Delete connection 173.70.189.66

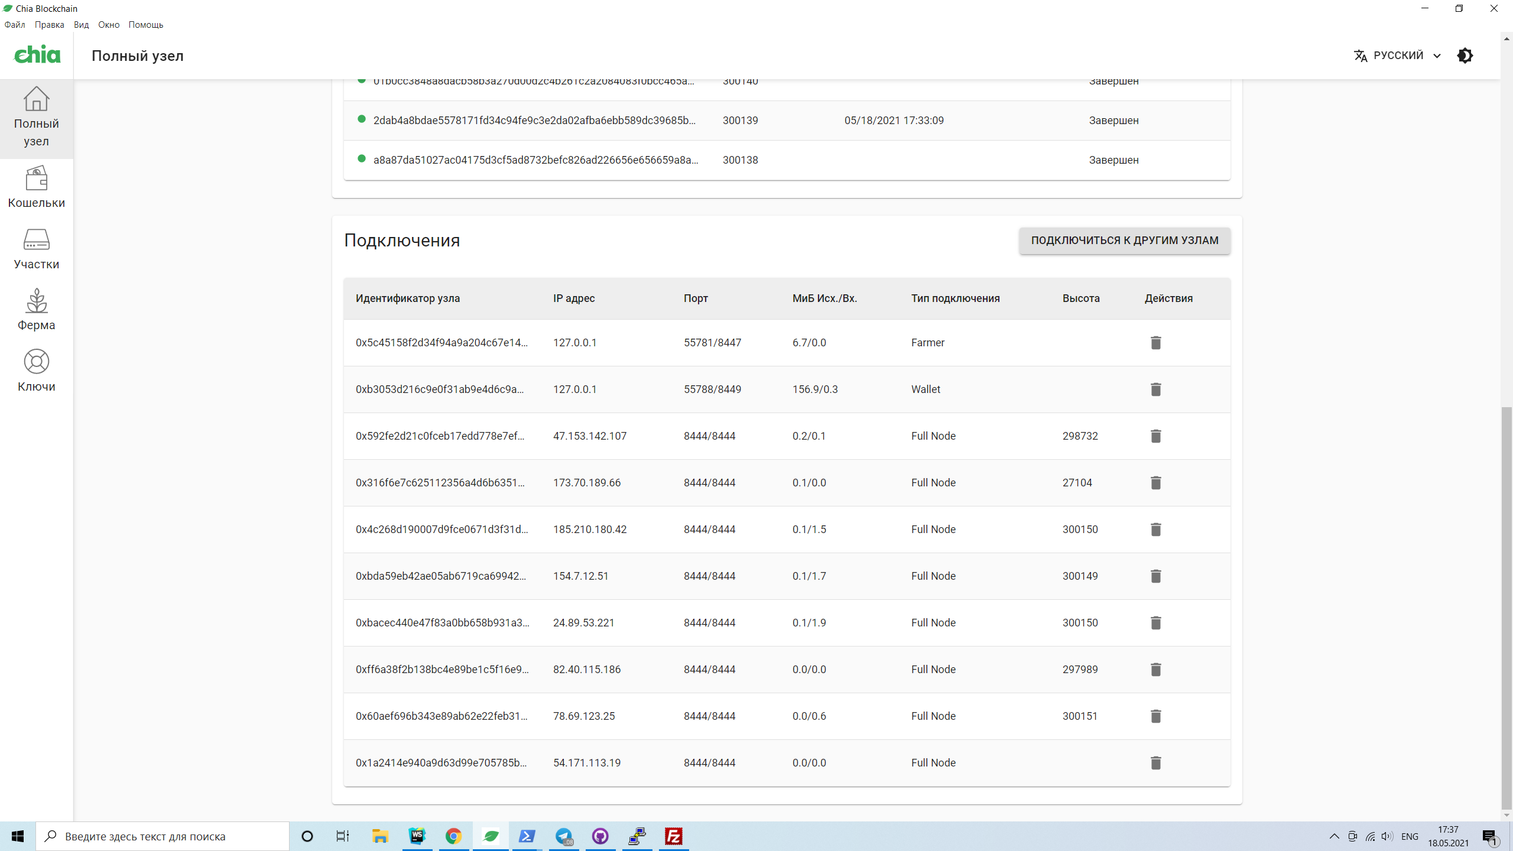coord(1156,483)
